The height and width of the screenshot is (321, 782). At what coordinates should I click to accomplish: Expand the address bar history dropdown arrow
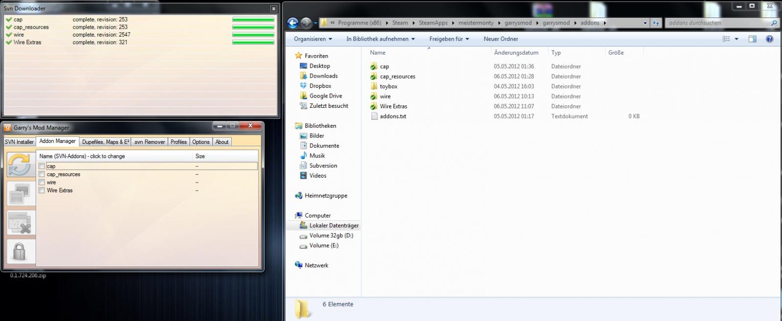click(645, 23)
